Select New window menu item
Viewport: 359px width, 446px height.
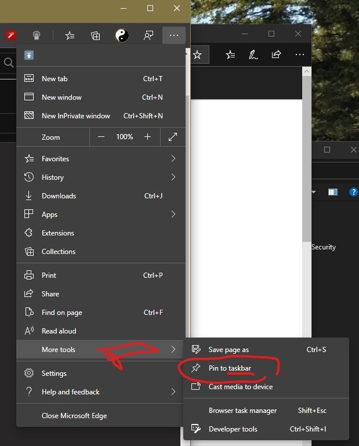(x=101, y=97)
